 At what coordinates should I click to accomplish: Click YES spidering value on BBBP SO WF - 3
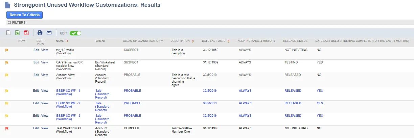(x=320, y=116)
